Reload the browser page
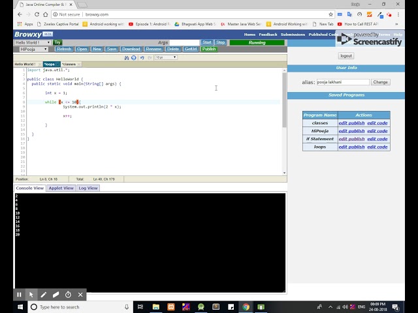 click(37, 14)
